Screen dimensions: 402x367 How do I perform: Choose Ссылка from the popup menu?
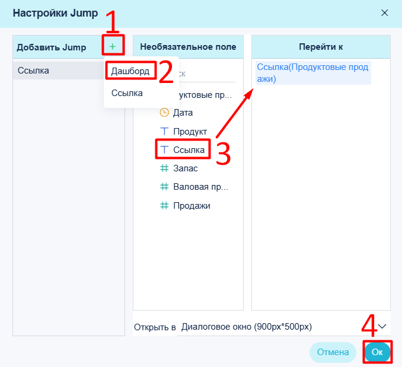tap(127, 93)
